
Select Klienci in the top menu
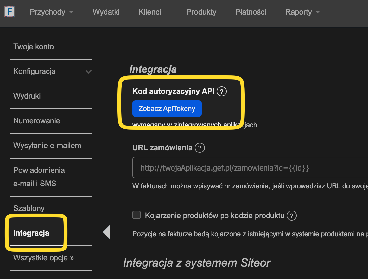[149, 12]
